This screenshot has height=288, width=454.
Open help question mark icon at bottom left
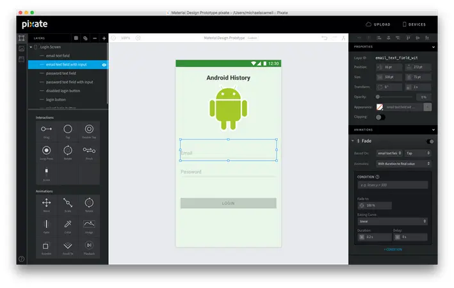pyautogui.click(x=21, y=259)
